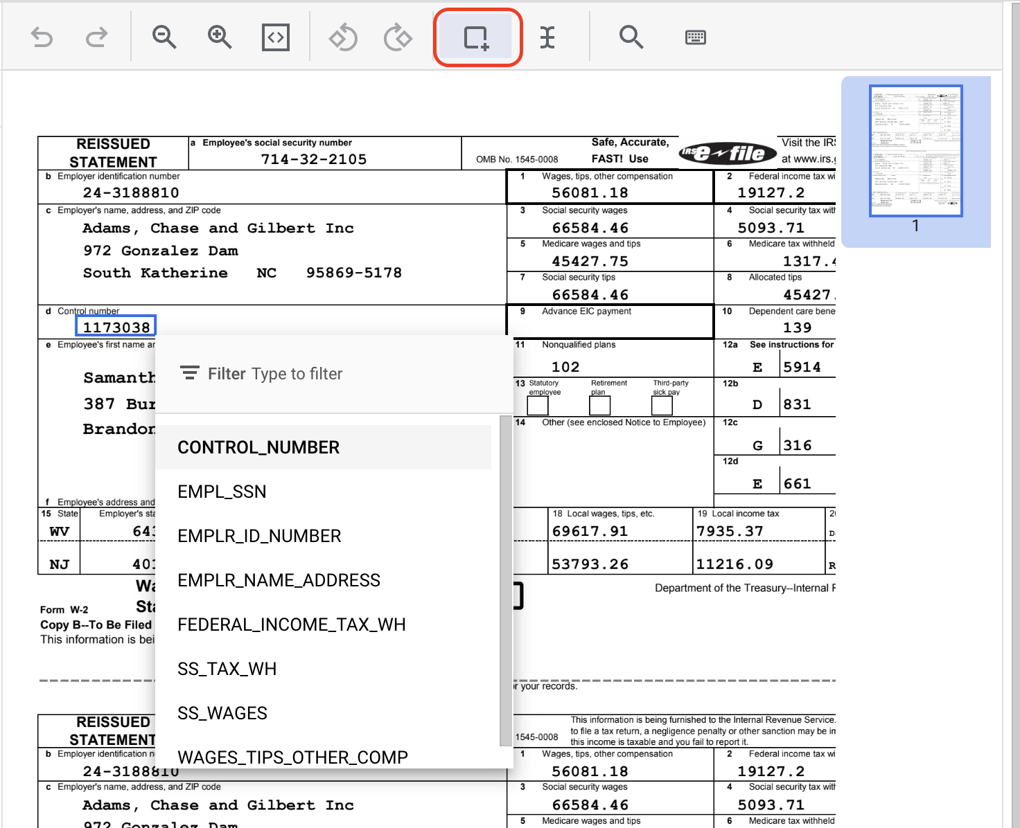Select the text cursor tool
This screenshot has width=1020, height=828.
547,37
